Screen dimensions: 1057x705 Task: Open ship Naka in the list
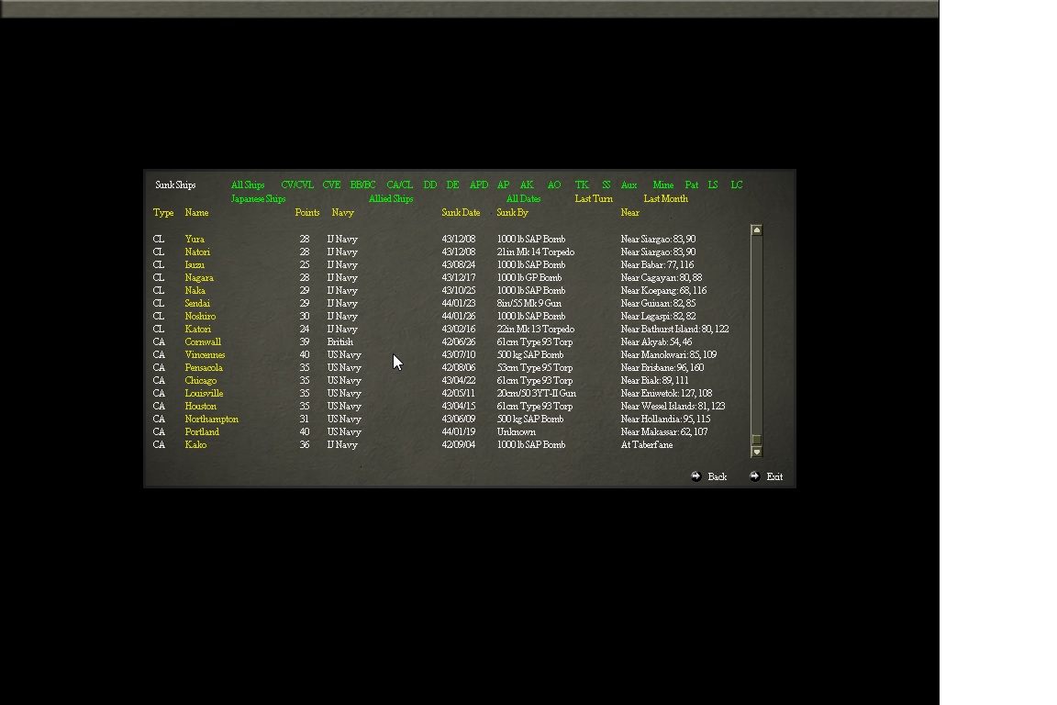point(195,291)
